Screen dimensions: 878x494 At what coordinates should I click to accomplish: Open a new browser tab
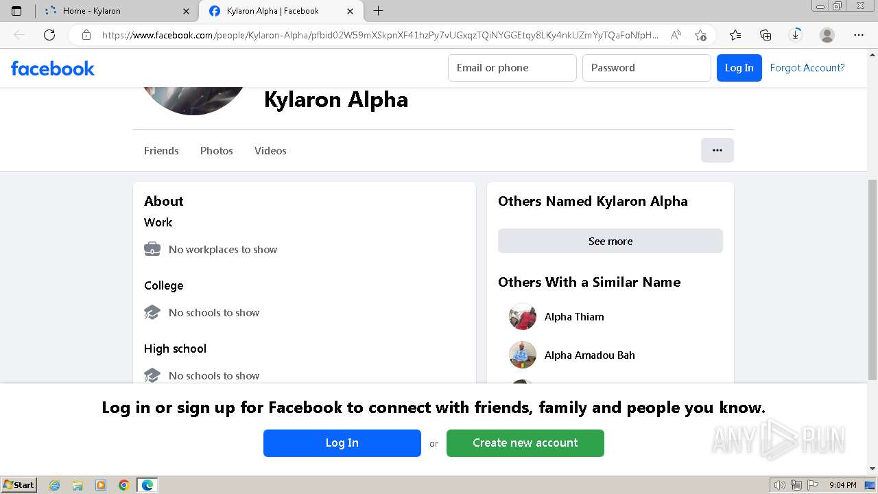tap(378, 11)
